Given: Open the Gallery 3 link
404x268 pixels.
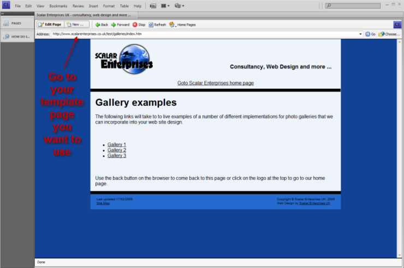Looking at the screenshot, I should click(117, 156).
